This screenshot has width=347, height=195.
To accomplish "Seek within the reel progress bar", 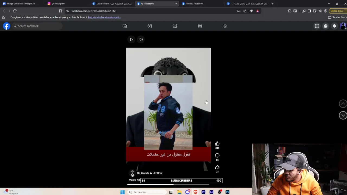I will coord(168,184).
